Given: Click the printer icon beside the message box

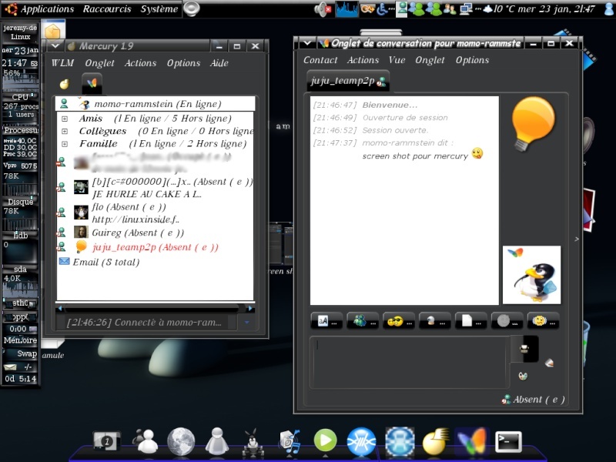Looking at the screenshot, I should pos(524,349).
